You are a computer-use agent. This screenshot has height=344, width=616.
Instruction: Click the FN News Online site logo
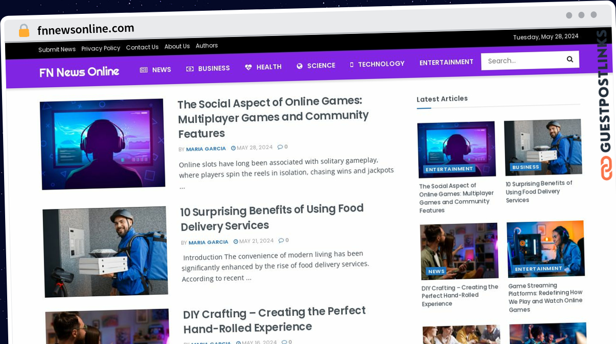(x=79, y=72)
